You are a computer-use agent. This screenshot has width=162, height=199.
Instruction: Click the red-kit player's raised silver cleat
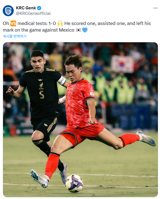(146, 138)
